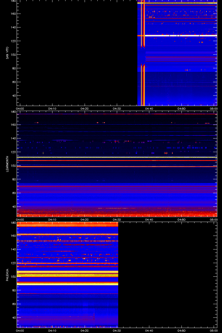Click the 100 frequency label on San Vito axis

(x=13, y=55)
